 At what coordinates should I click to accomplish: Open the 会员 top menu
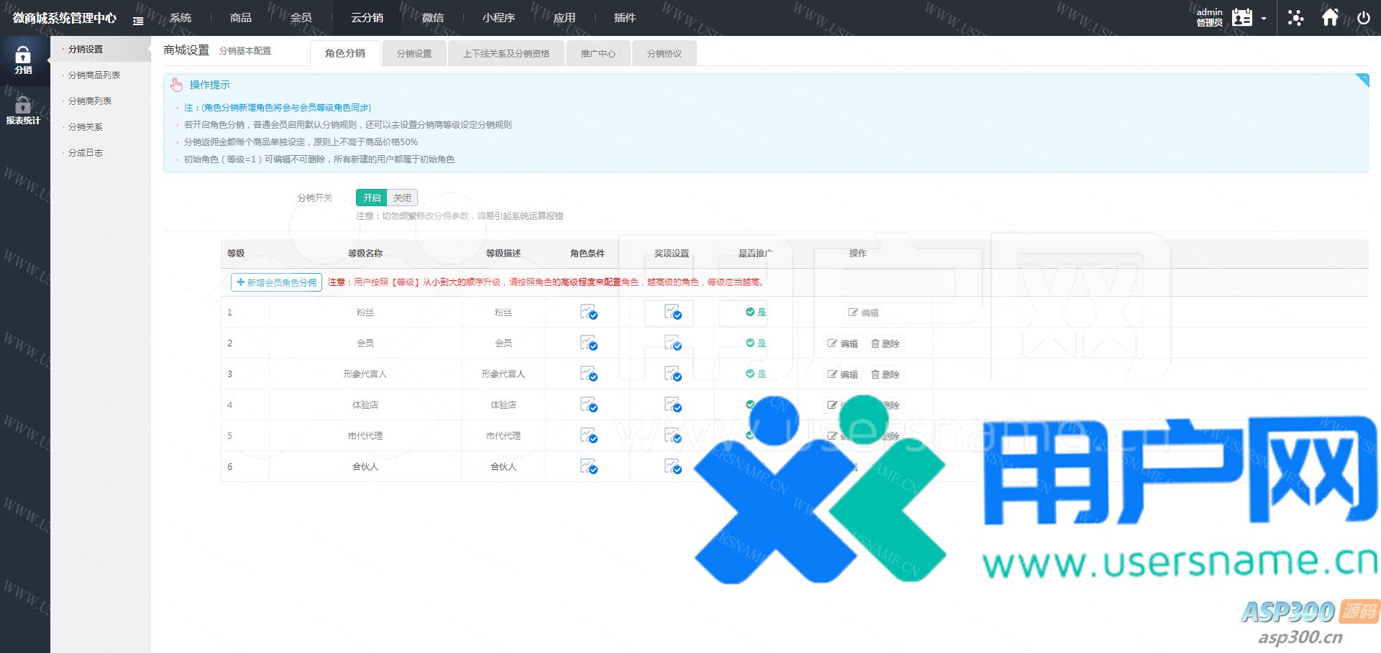[x=301, y=17]
